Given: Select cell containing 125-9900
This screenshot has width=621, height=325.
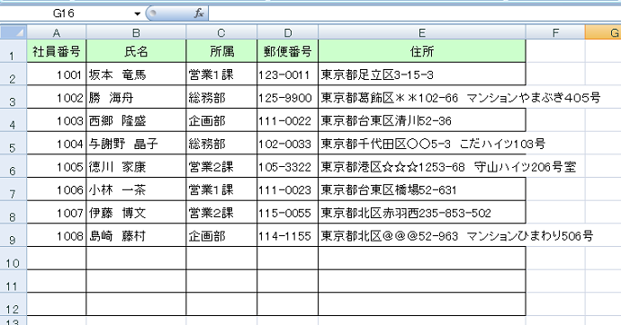Looking at the screenshot, I should (x=287, y=97).
